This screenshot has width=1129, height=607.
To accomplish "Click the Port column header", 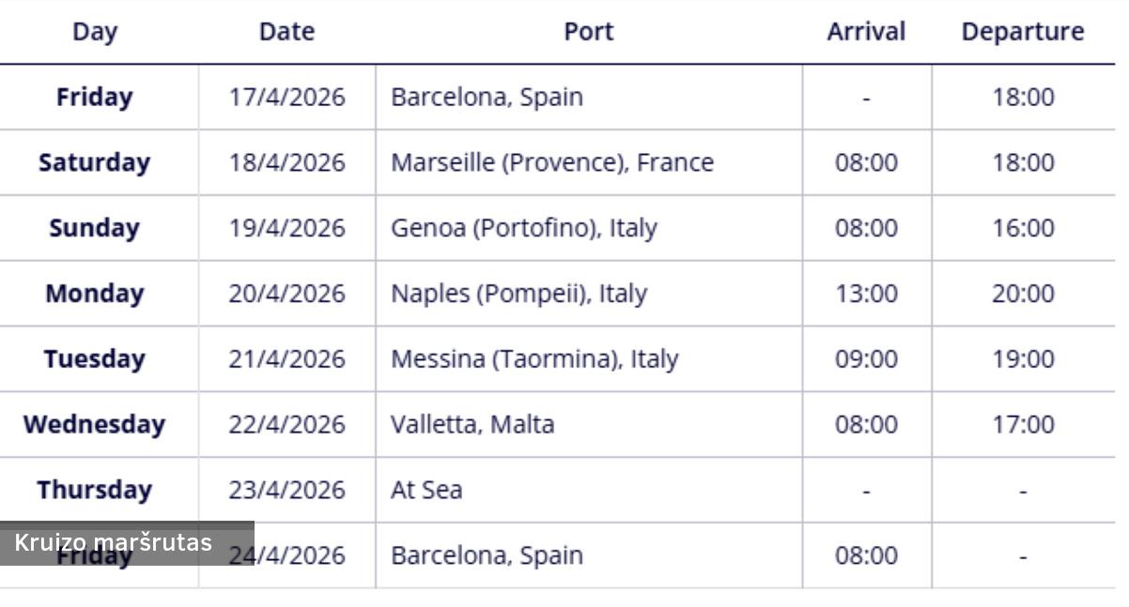I will (588, 32).
